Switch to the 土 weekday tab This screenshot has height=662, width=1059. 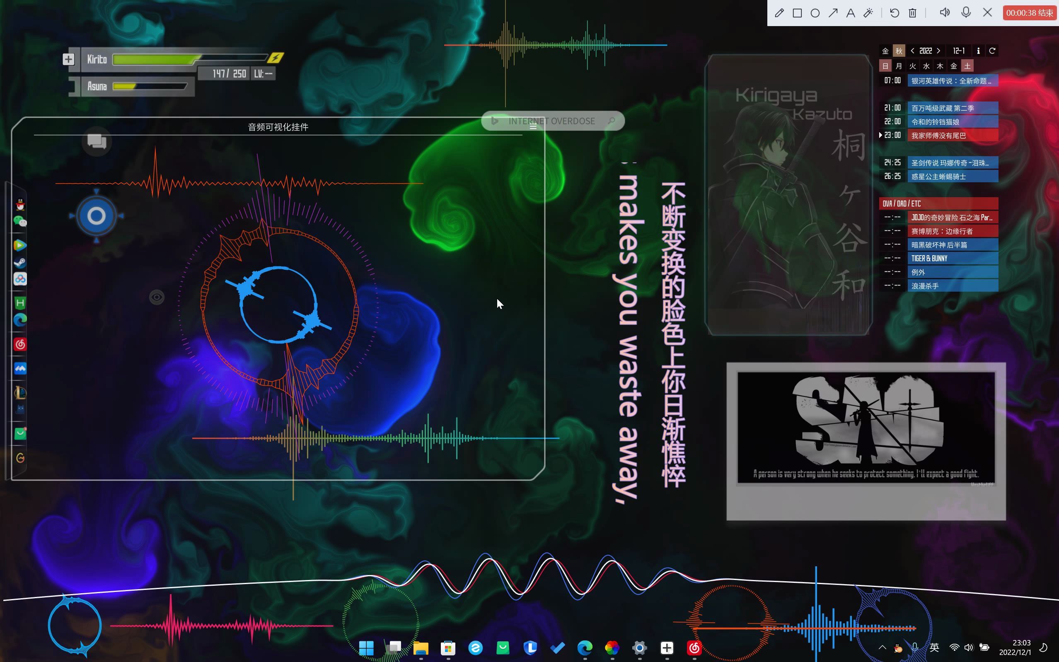pyautogui.click(x=967, y=66)
